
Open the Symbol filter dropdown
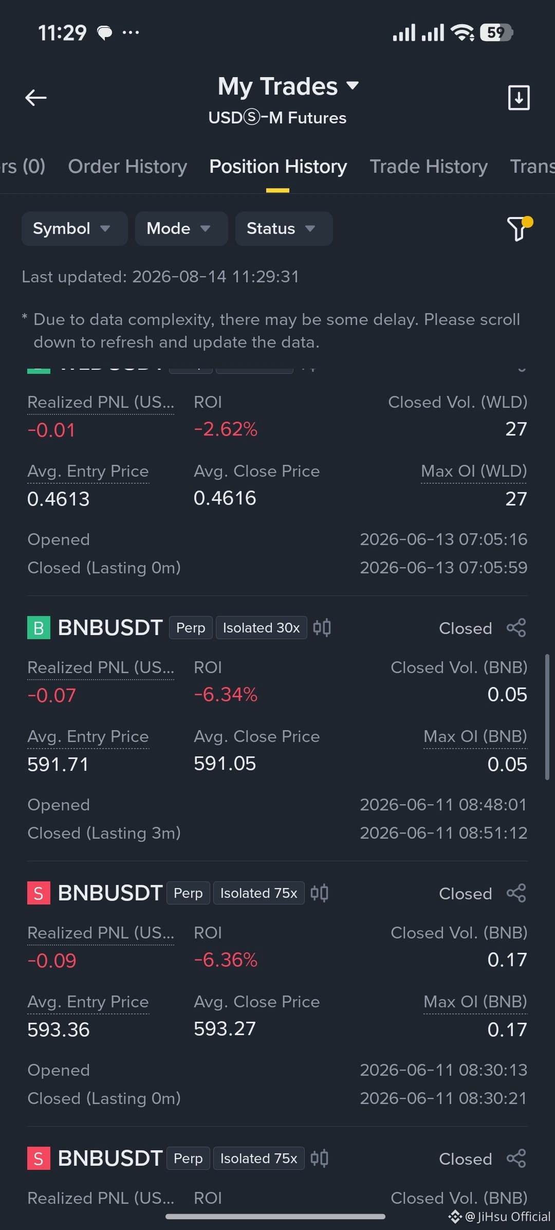[75, 228]
